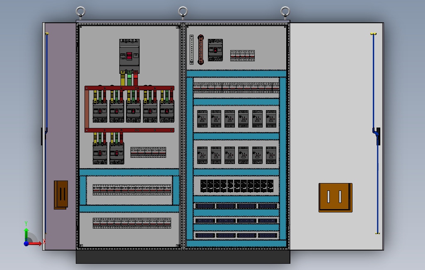Select the yellow phase bar under main breaker
The width and height of the screenshot is (425, 270).
click(x=123, y=78)
